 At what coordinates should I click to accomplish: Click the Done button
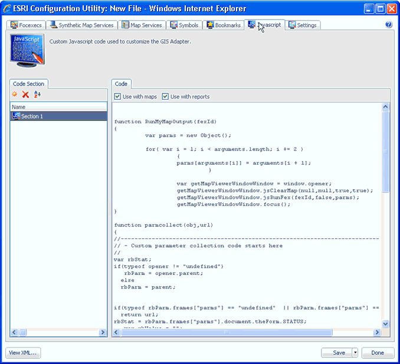[x=378, y=353]
